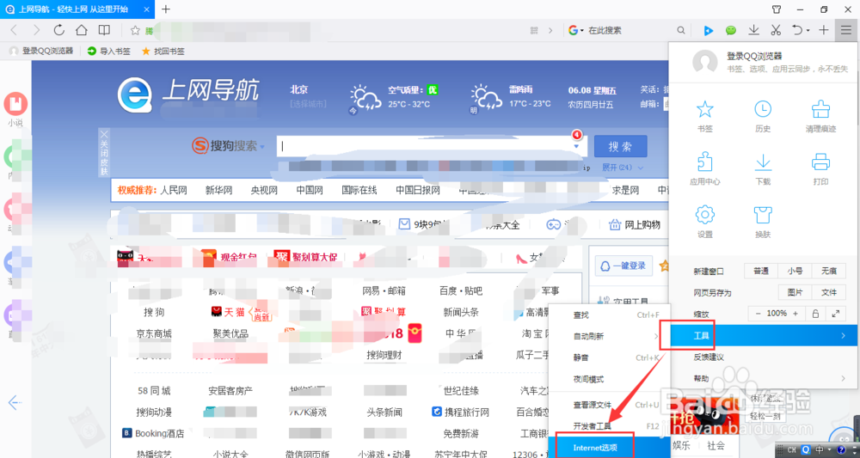
Task: Click the hamburger main menu button
Action: pyautogui.click(x=845, y=30)
